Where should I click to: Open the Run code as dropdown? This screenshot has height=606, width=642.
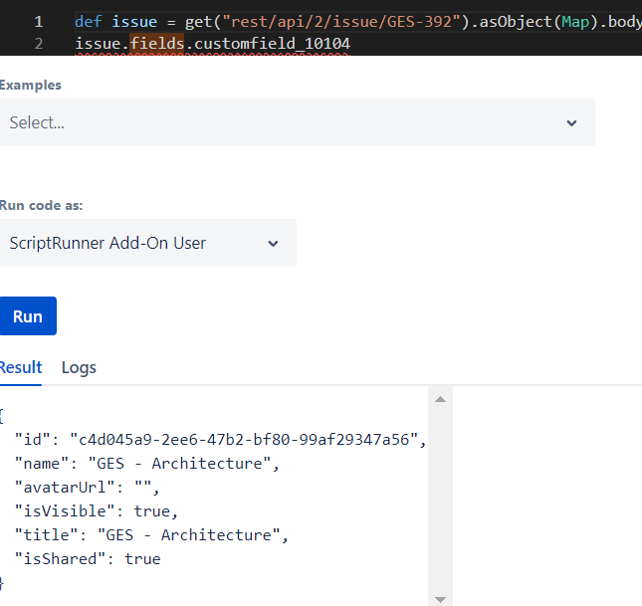(147, 243)
